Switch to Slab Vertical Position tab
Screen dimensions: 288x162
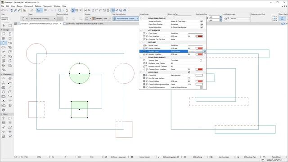(x=85, y=24)
